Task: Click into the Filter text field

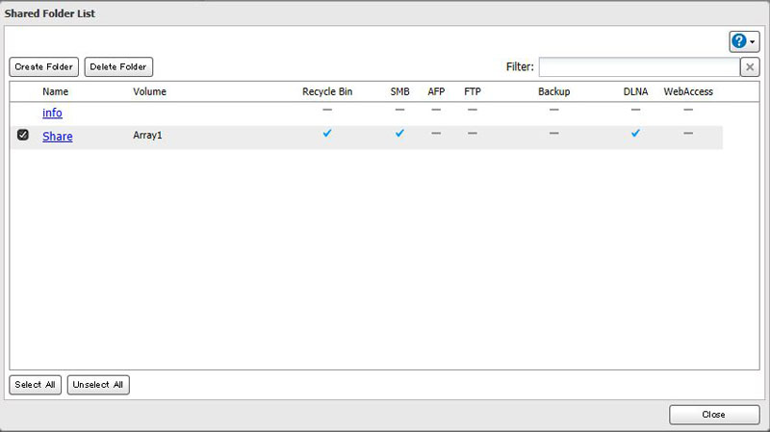Action: tap(639, 67)
